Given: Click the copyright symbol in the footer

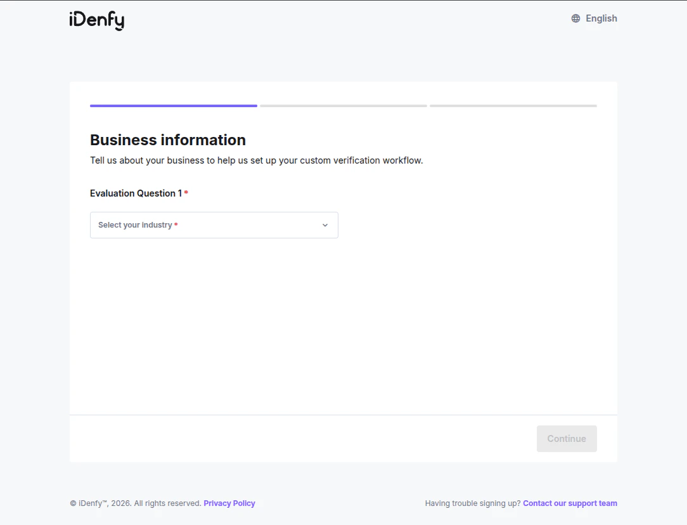Looking at the screenshot, I should [x=72, y=503].
